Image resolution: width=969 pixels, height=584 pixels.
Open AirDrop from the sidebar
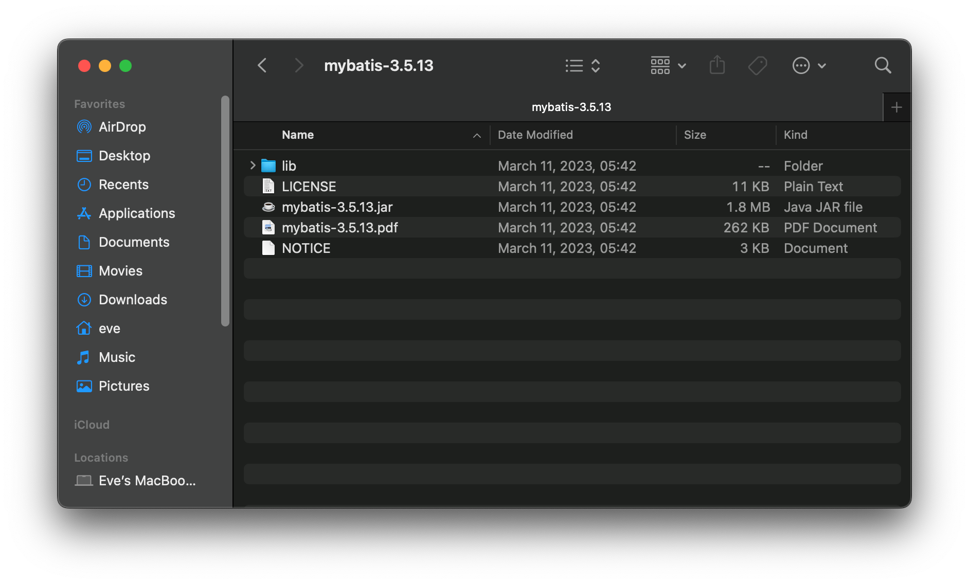[122, 127]
